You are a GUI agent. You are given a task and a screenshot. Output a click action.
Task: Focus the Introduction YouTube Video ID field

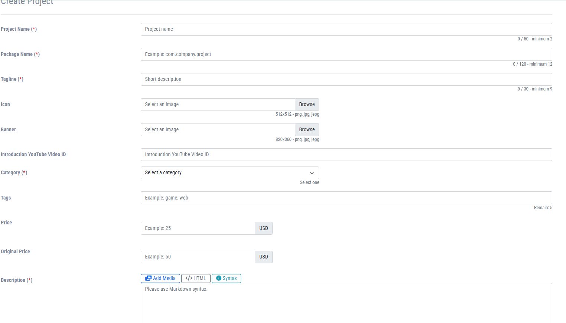tap(346, 155)
